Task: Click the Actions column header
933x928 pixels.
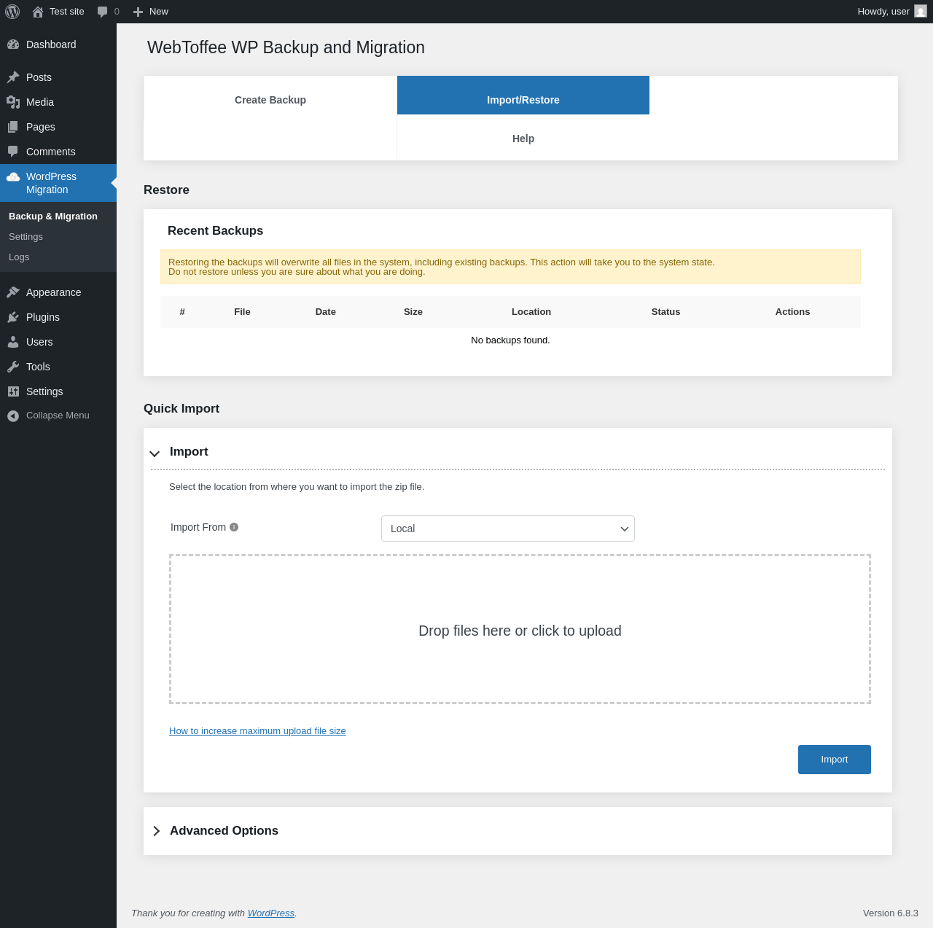Action: pyautogui.click(x=792, y=312)
